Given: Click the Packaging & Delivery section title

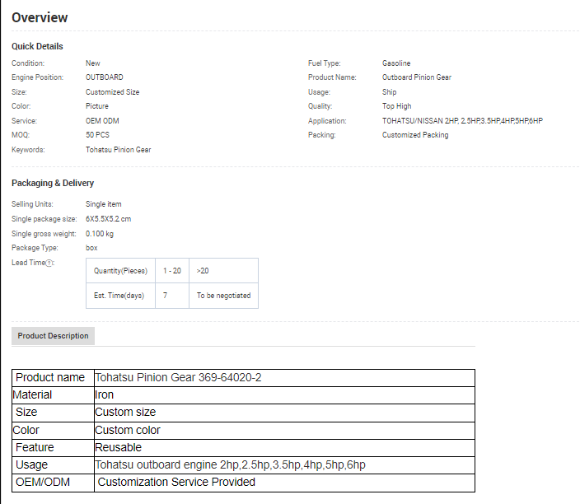Looking at the screenshot, I should pos(53,183).
